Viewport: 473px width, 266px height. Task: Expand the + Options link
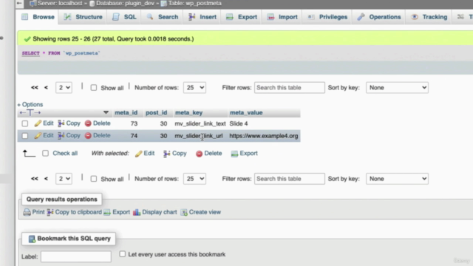pos(30,104)
